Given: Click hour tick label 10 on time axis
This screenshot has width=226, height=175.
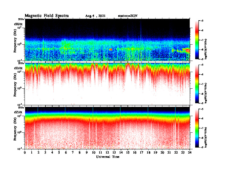Looking at the screenshot, I should coord(93,152).
